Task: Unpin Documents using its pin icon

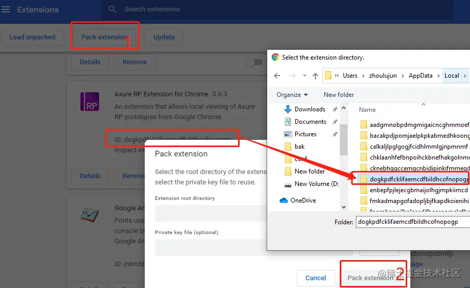Action: tap(335, 122)
